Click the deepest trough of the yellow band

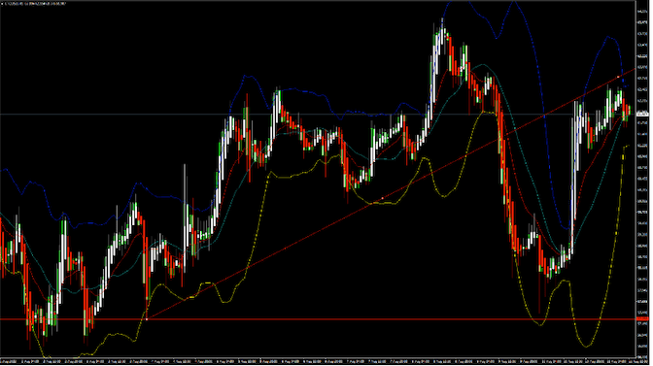[586, 346]
